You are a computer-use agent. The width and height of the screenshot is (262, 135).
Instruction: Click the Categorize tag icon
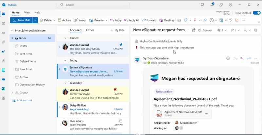186,20
